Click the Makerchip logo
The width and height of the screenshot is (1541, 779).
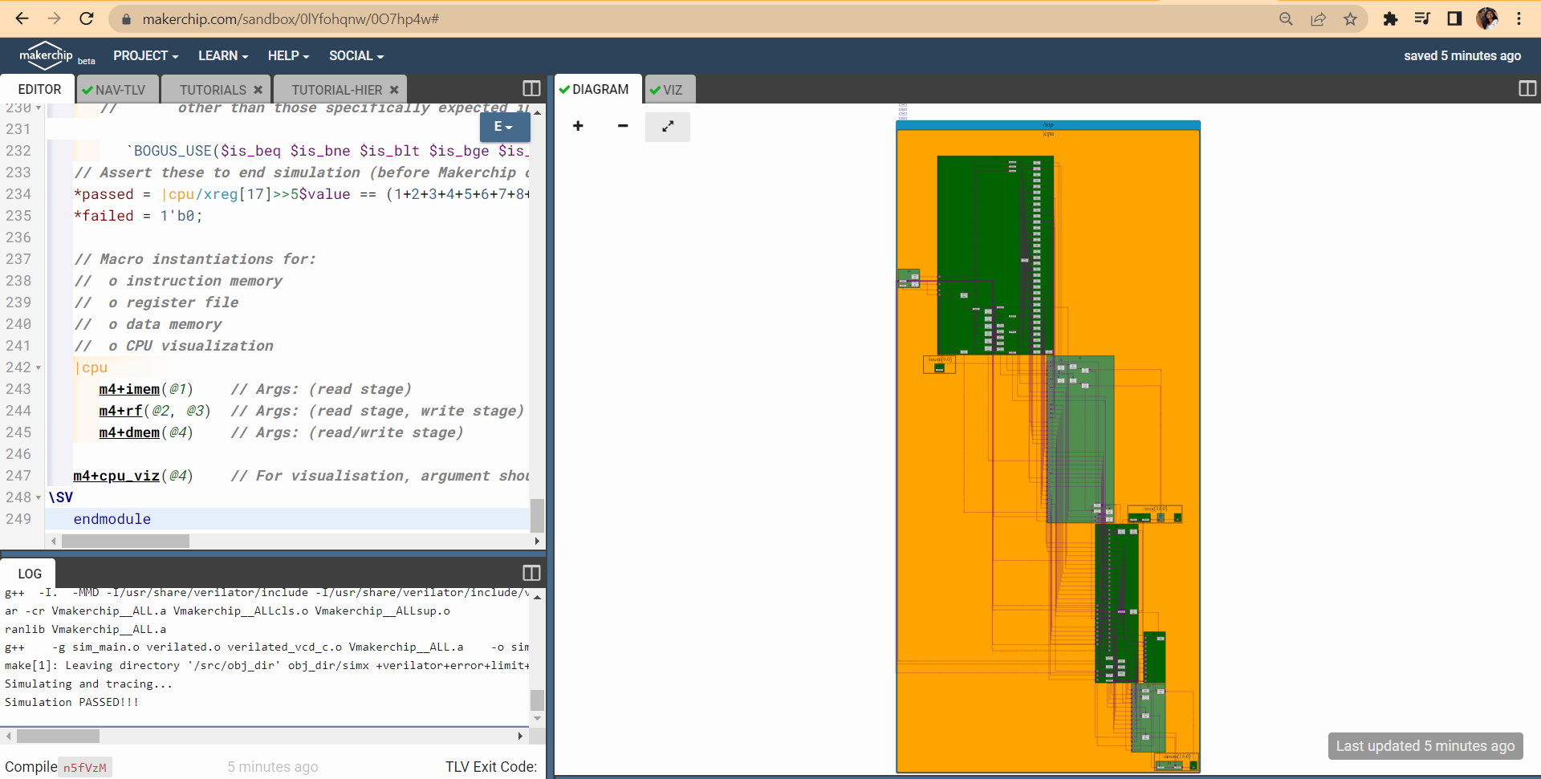46,55
